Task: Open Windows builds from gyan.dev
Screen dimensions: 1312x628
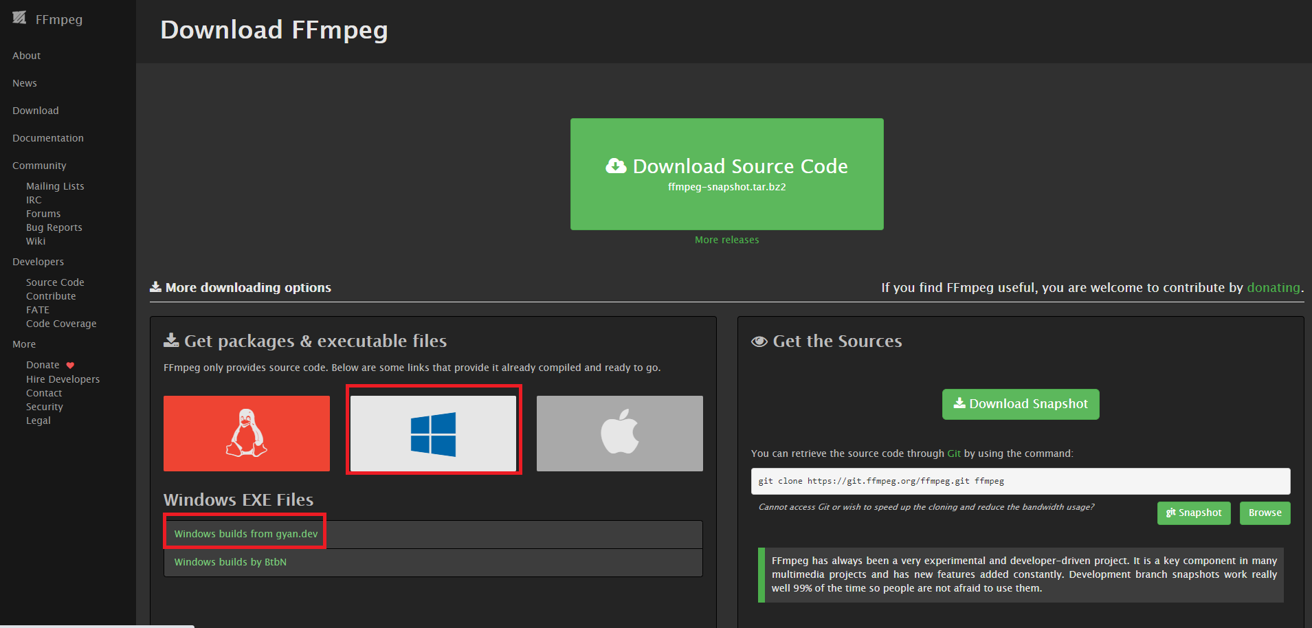Action: 246,534
